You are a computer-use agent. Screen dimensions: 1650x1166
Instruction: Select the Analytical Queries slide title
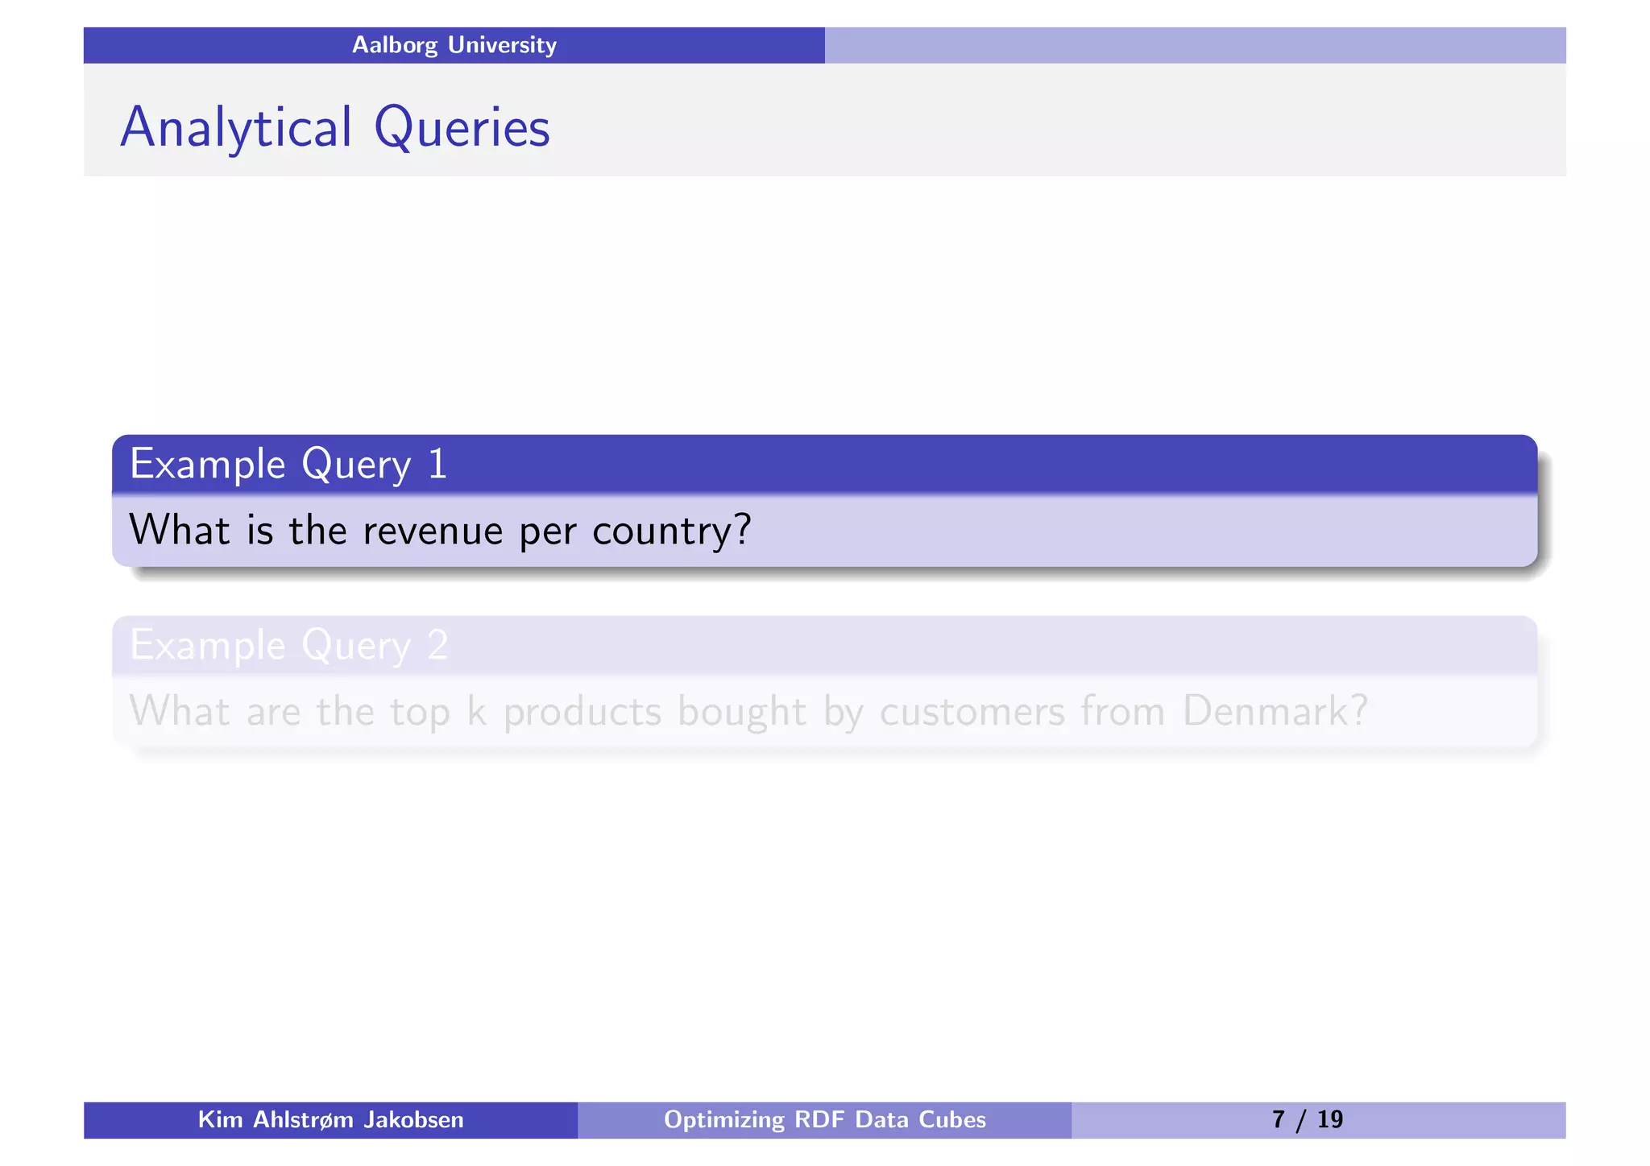335,128
